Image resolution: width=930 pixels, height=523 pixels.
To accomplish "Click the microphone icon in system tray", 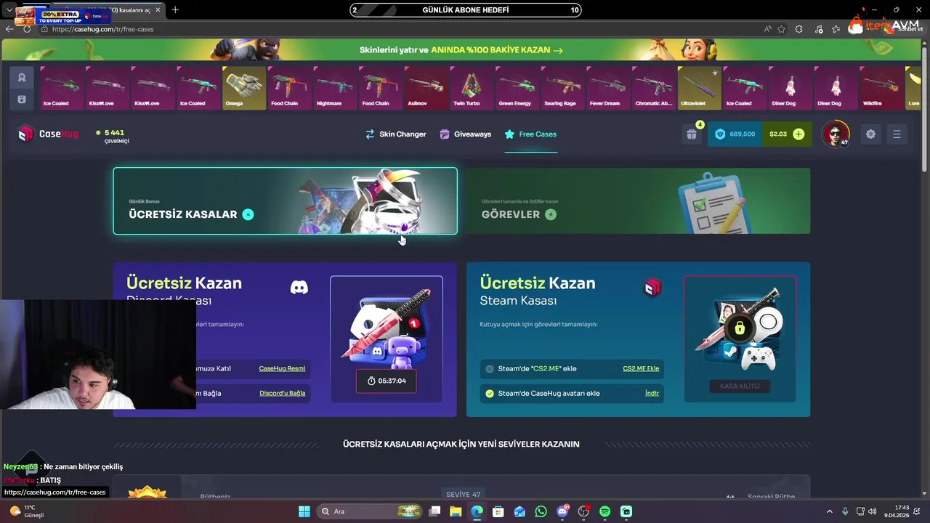I will coord(845,511).
